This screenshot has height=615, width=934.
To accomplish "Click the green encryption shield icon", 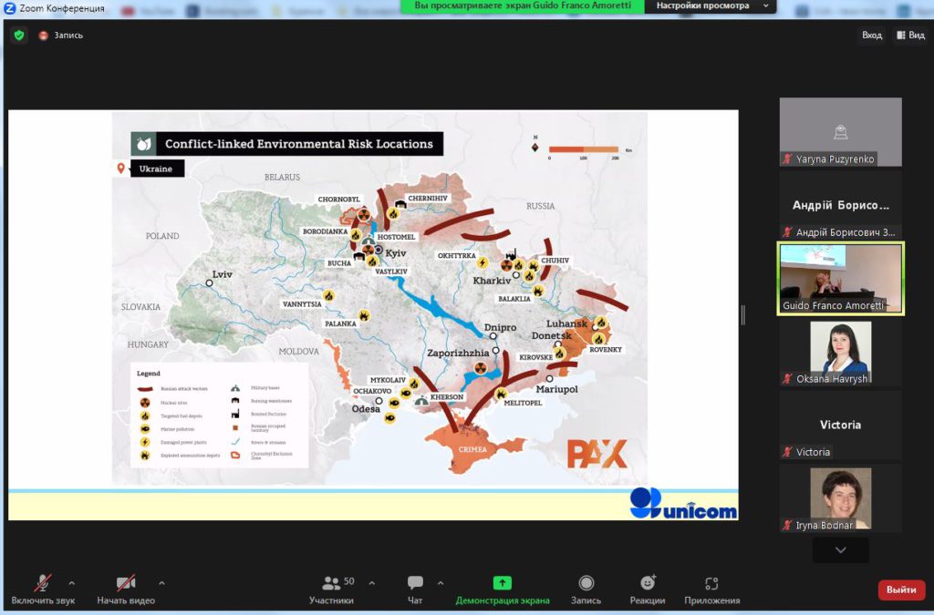I will (x=18, y=36).
